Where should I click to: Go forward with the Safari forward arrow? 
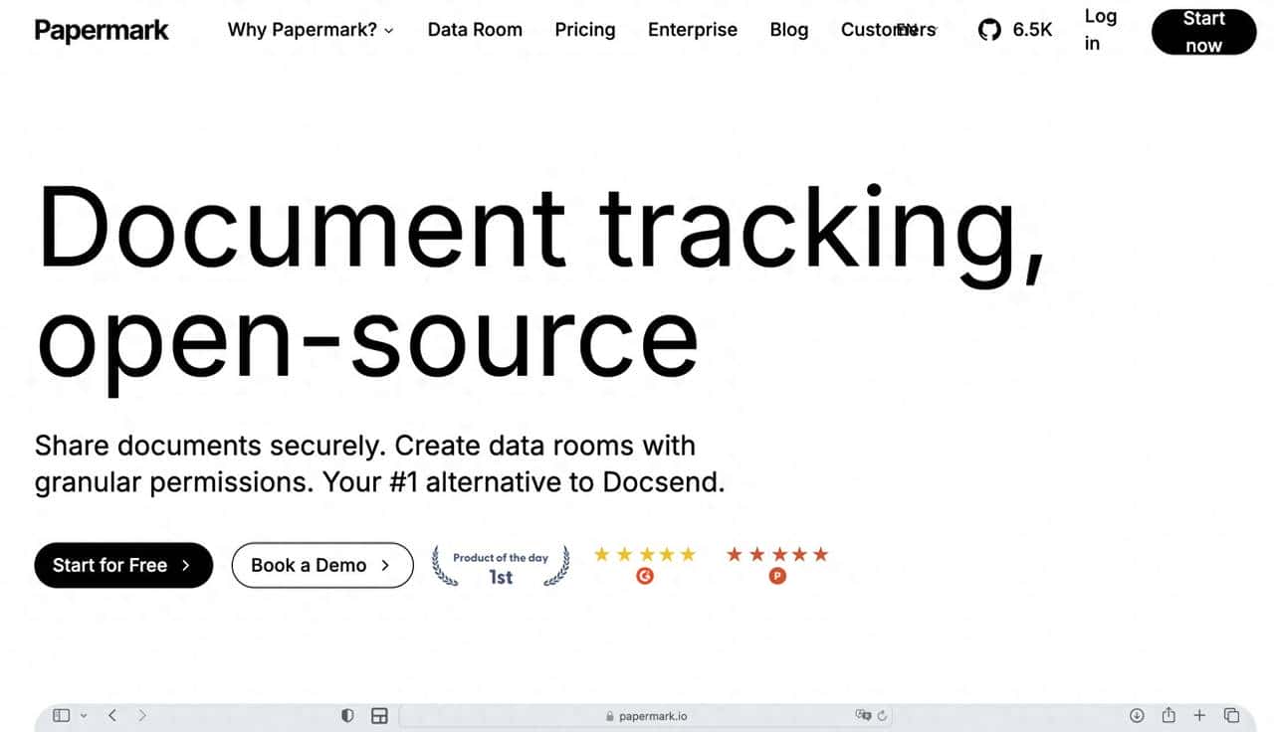point(142,715)
